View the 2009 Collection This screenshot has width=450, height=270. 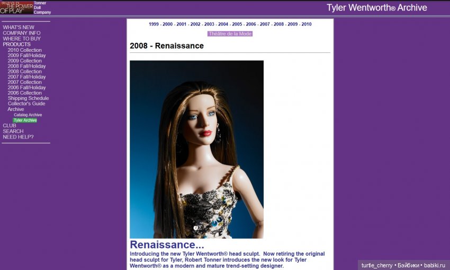point(25,61)
